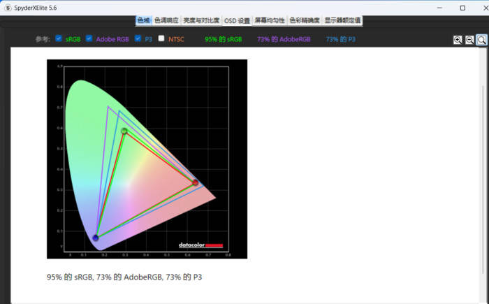489x304 pixels.
Task: Click the Adobe RGB reference label
Action: (112, 39)
